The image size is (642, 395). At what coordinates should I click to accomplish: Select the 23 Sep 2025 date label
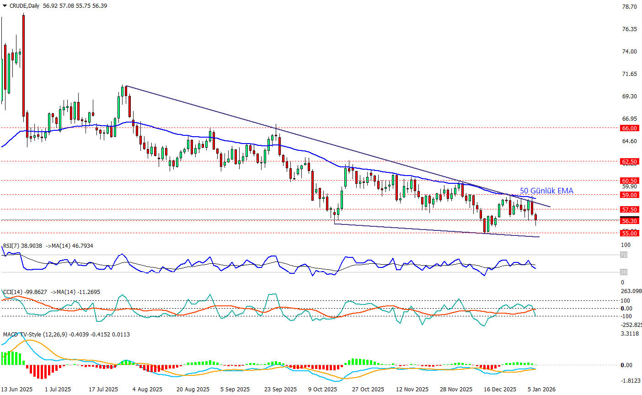(x=280, y=389)
